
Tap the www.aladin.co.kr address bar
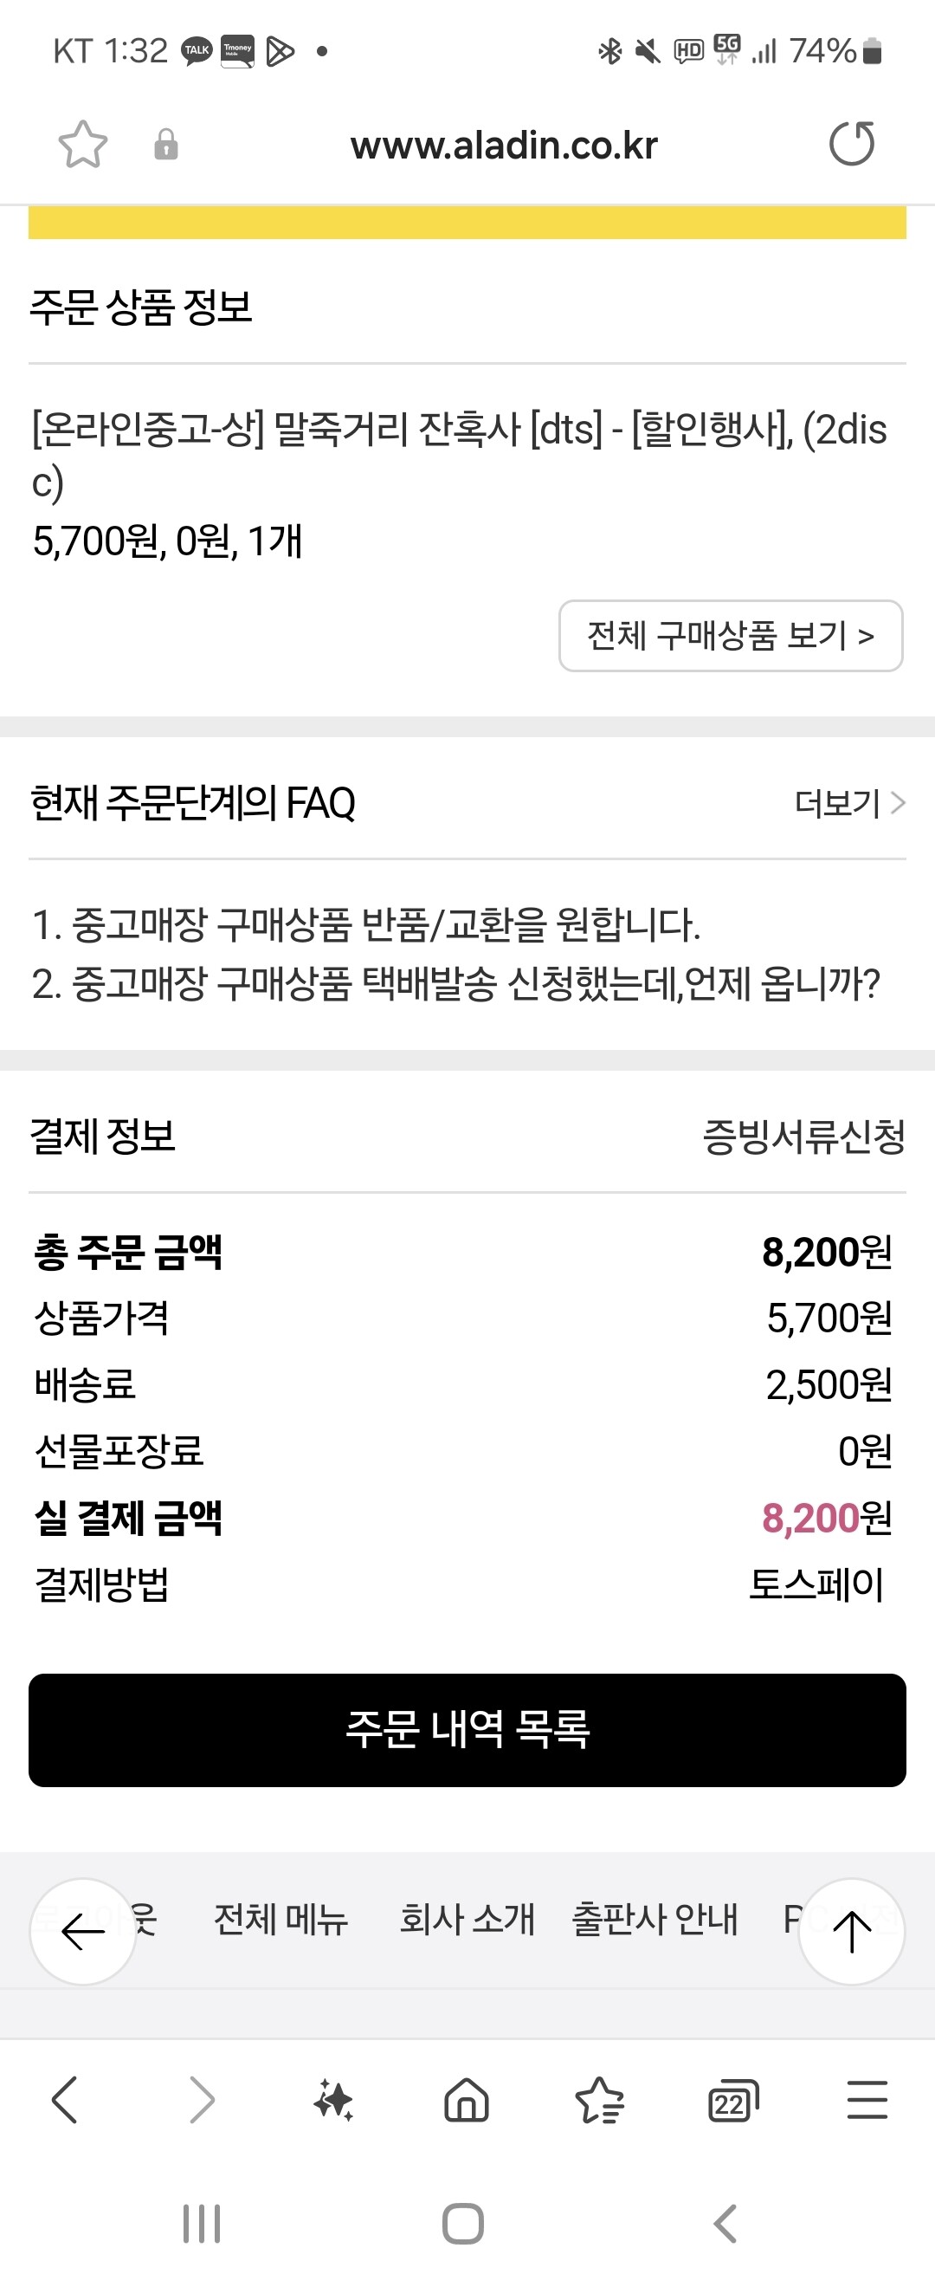pos(504,146)
